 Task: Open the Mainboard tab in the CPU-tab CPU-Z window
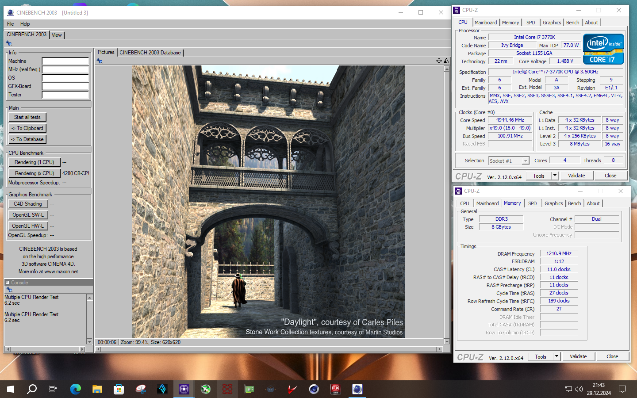[486, 23]
